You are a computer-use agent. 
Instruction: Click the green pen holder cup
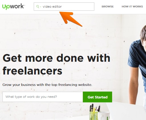click(x=94, y=115)
